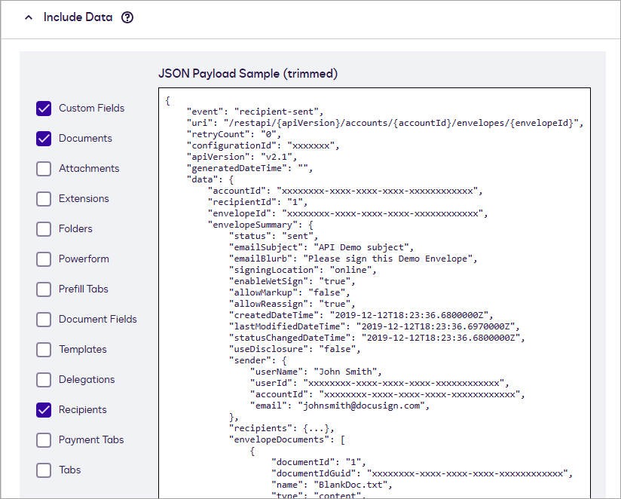Select the Delegations checkbox
The height and width of the screenshot is (499, 621).
click(44, 379)
